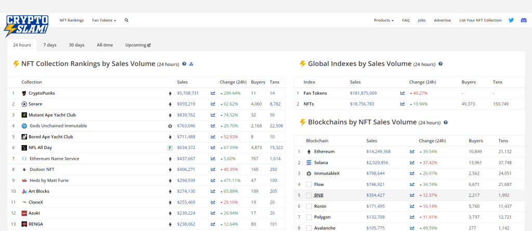Open the Azuki collection link
The height and width of the screenshot is (231, 532).
pyautogui.click(x=34, y=213)
